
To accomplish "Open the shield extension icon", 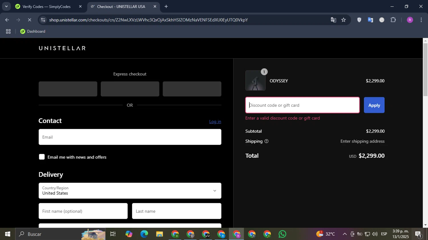I will click(x=359, y=20).
